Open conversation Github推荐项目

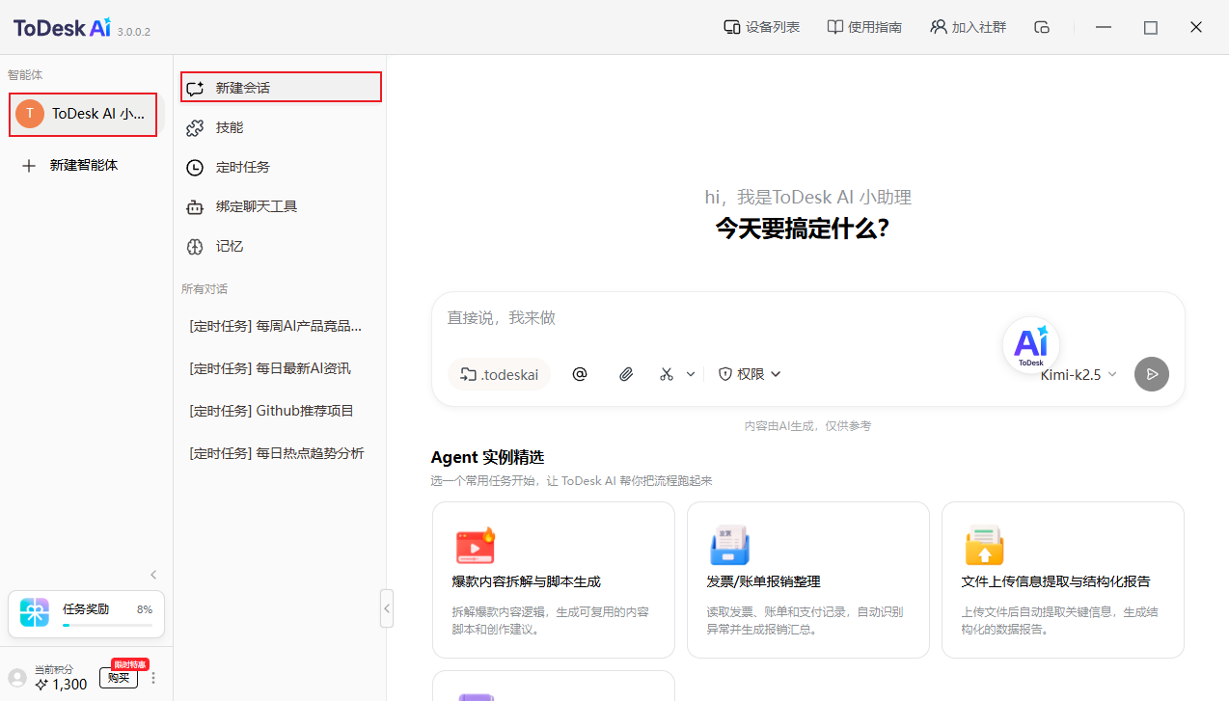tap(272, 411)
